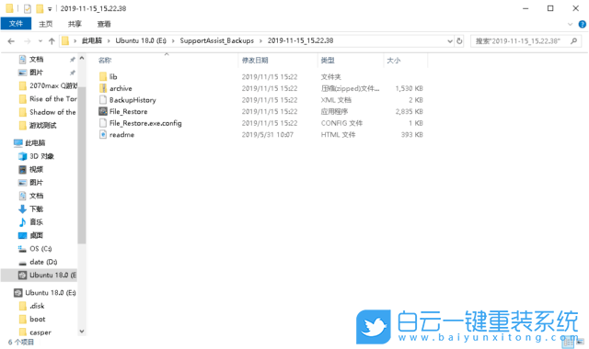Expand the chevron after 此电脑 breadcrumb

[109, 40]
